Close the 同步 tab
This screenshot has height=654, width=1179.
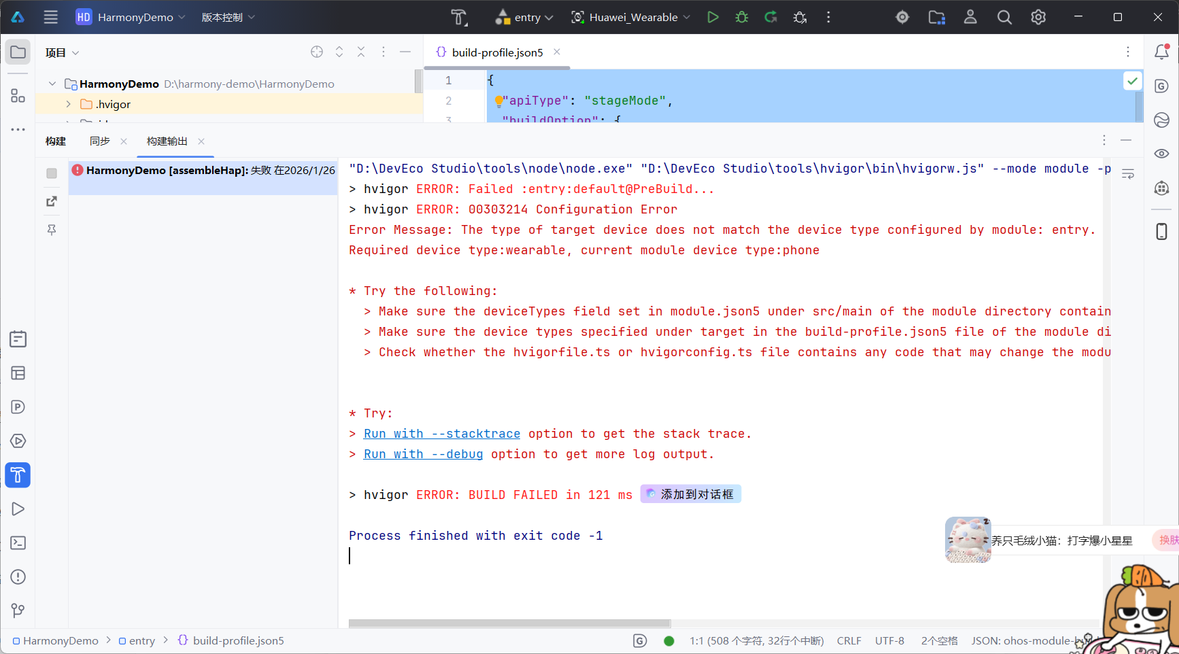[x=124, y=141]
